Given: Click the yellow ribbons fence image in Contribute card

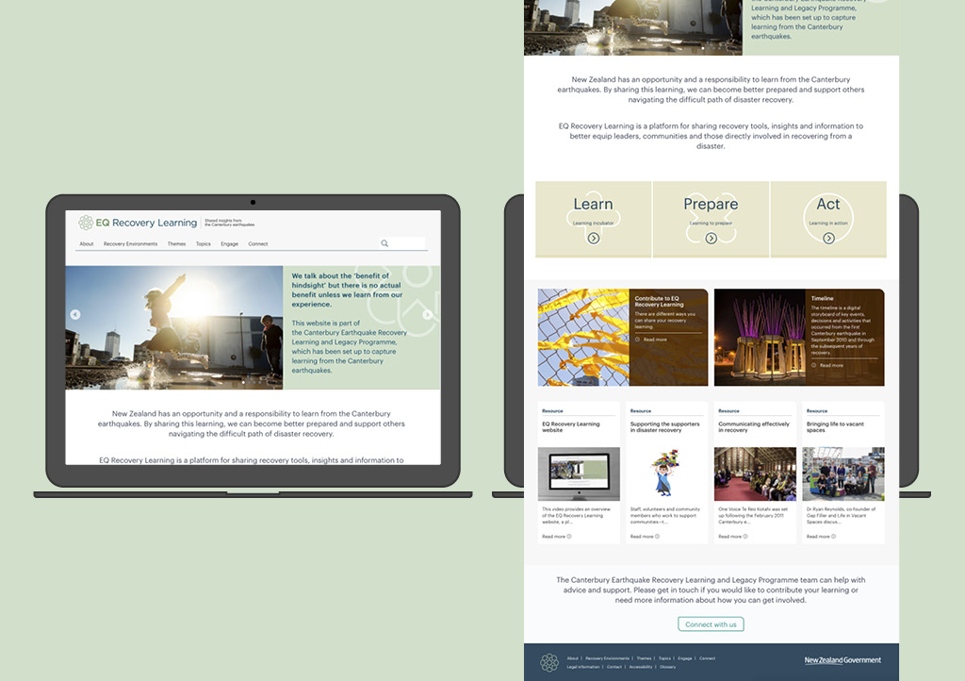Looking at the screenshot, I should [x=583, y=338].
